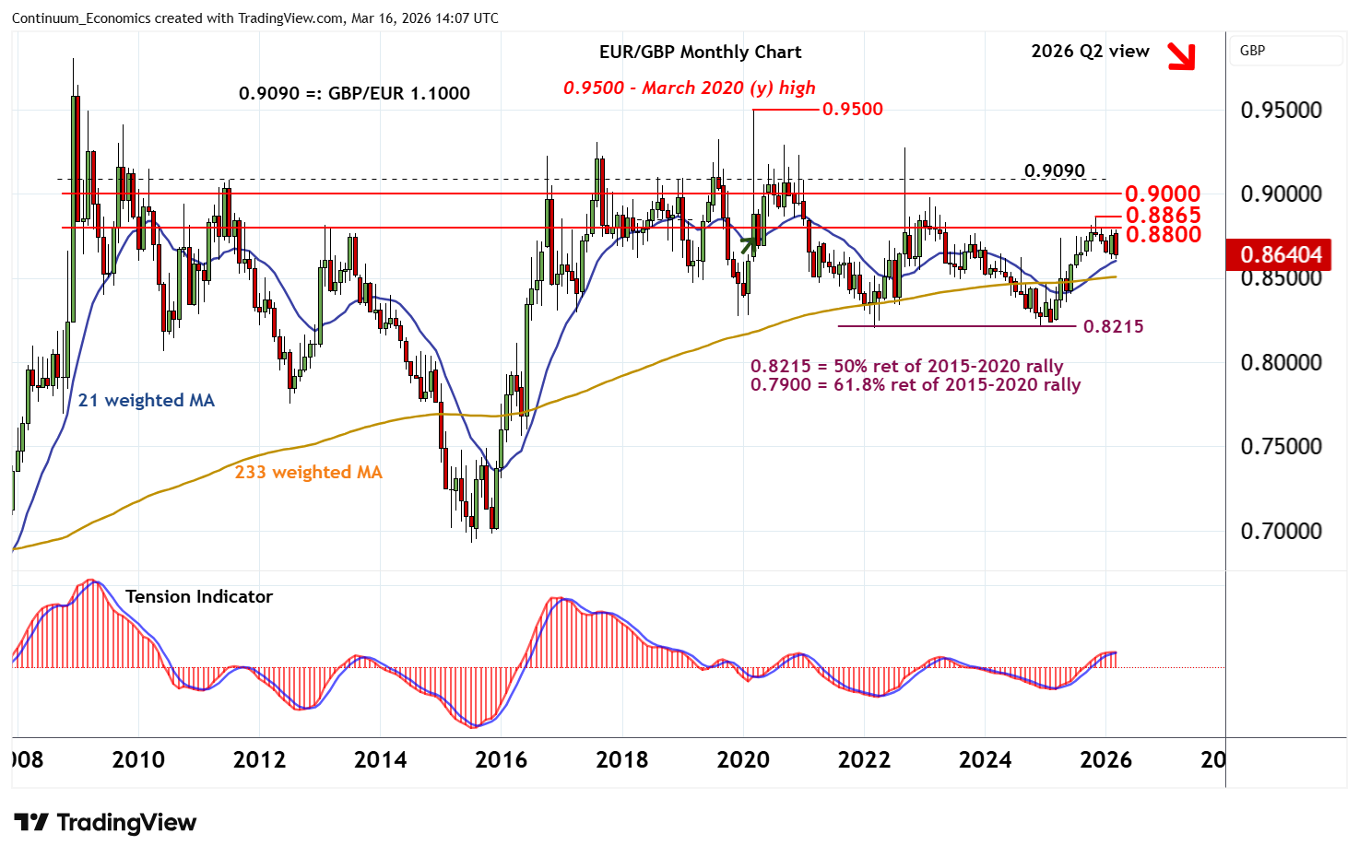Click the 0.7900 61.8% retracement note
This screenshot has height=857, width=1359.
[x=915, y=384]
